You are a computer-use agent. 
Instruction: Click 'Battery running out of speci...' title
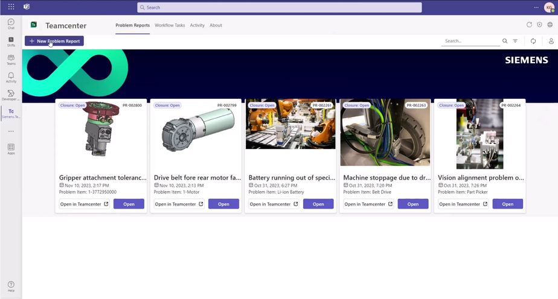click(x=292, y=178)
